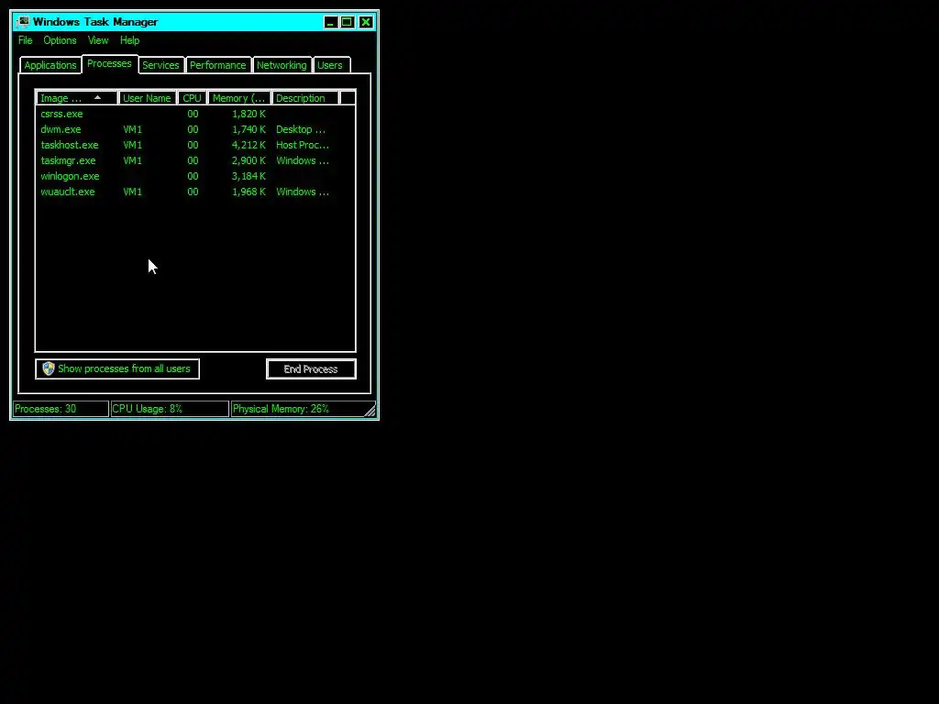This screenshot has width=939, height=704.
Task: Click the 1,820 K memory value
Action: pos(249,114)
